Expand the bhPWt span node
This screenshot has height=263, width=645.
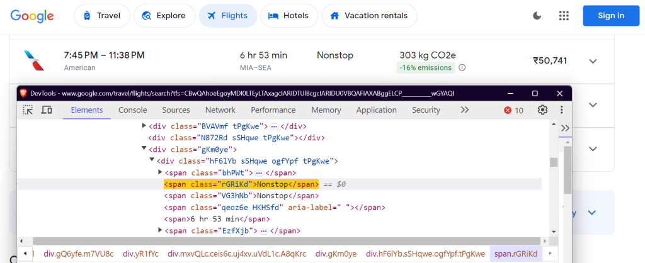161,172
